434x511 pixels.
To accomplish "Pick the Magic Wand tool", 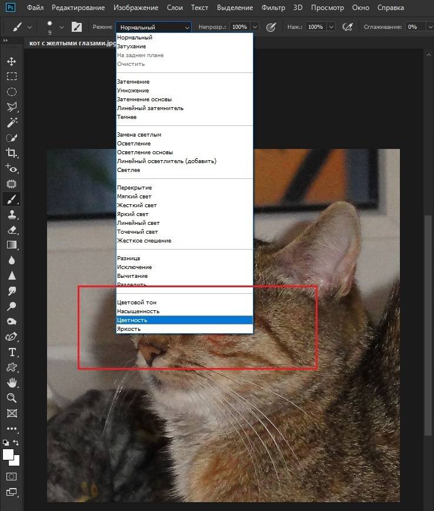I will click(11, 122).
